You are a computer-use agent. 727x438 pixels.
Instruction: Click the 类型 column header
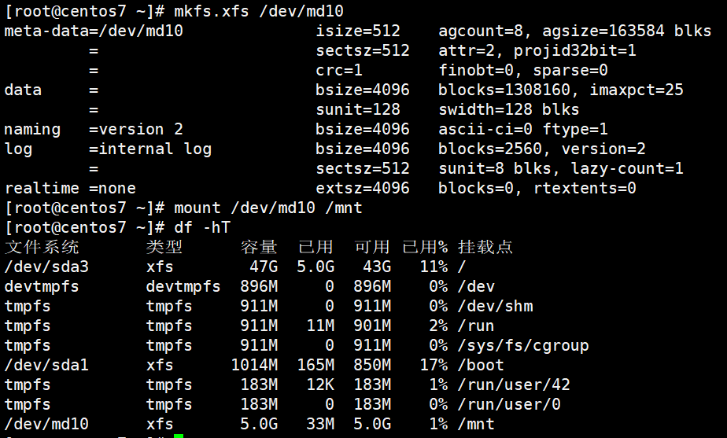164,247
